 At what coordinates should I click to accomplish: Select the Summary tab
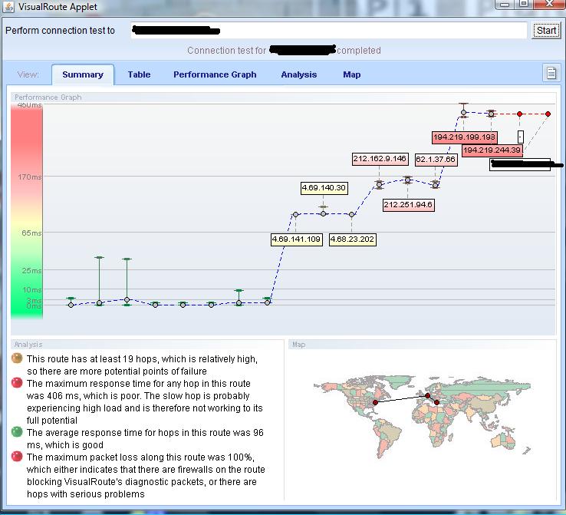point(83,74)
